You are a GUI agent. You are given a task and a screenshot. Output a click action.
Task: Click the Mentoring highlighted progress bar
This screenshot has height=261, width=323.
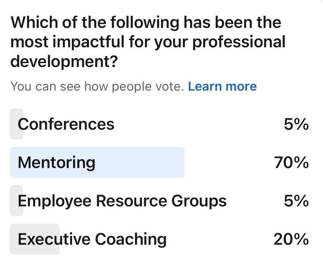point(97,162)
